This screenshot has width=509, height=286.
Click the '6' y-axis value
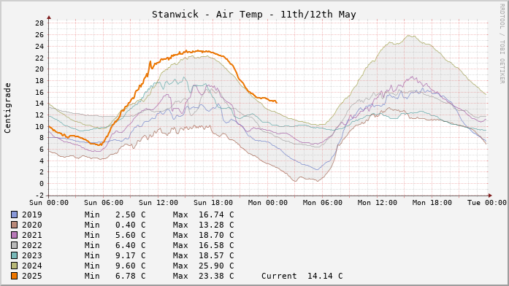(x=42, y=150)
